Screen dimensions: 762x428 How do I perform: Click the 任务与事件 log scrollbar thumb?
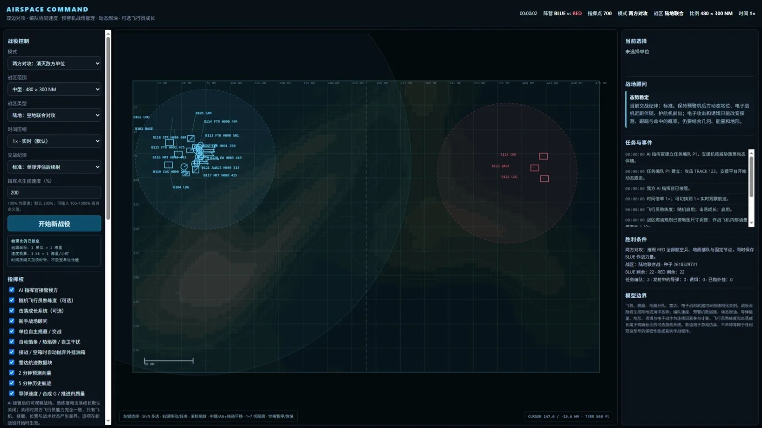pyautogui.click(x=751, y=176)
